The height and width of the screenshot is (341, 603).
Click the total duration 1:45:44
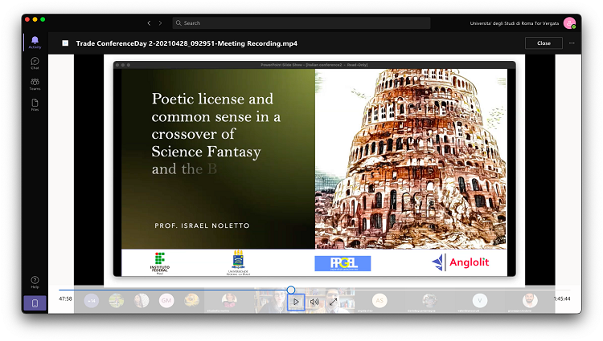pyautogui.click(x=562, y=298)
